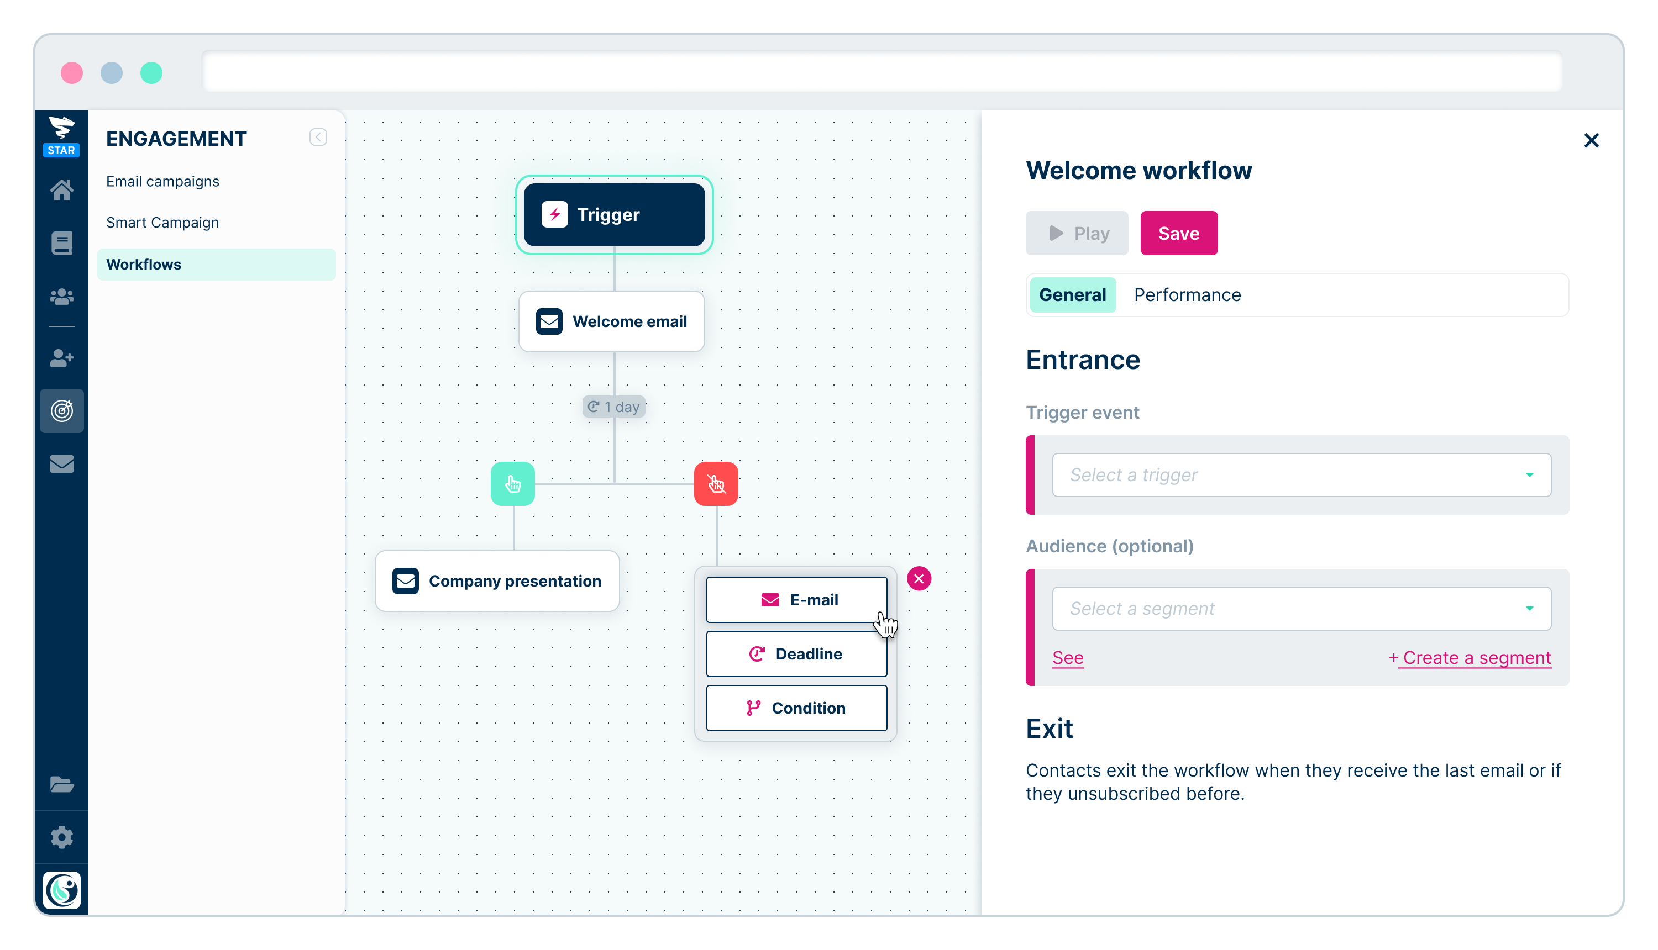
Task: Click the See audience link
Action: pyautogui.click(x=1066, y=657)
